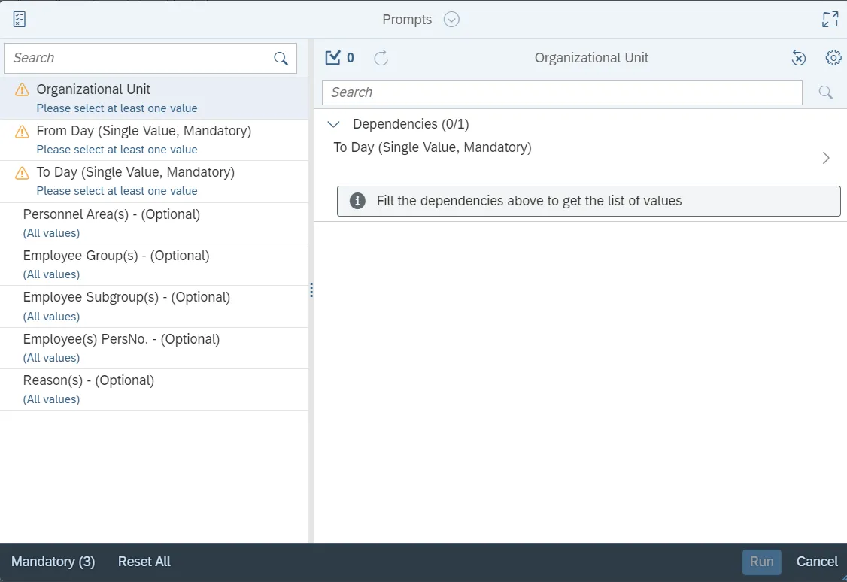The width and height of the screenshot is (847, 582).
Task: Open the Prompts header dropdown arrow
Action: (451, 20)
